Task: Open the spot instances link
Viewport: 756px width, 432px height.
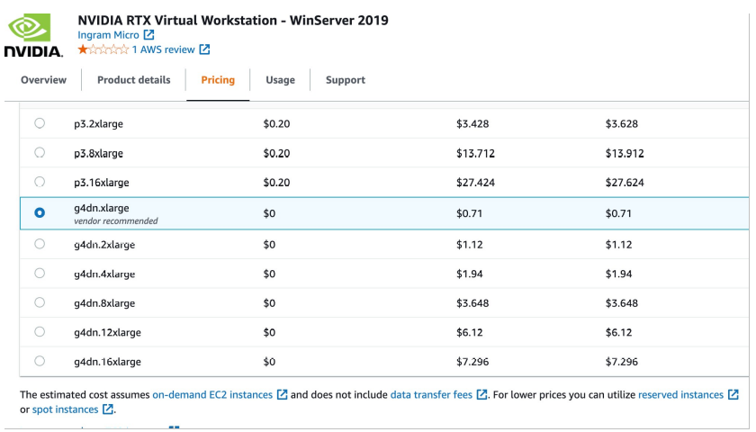Action: coord(65,409)
